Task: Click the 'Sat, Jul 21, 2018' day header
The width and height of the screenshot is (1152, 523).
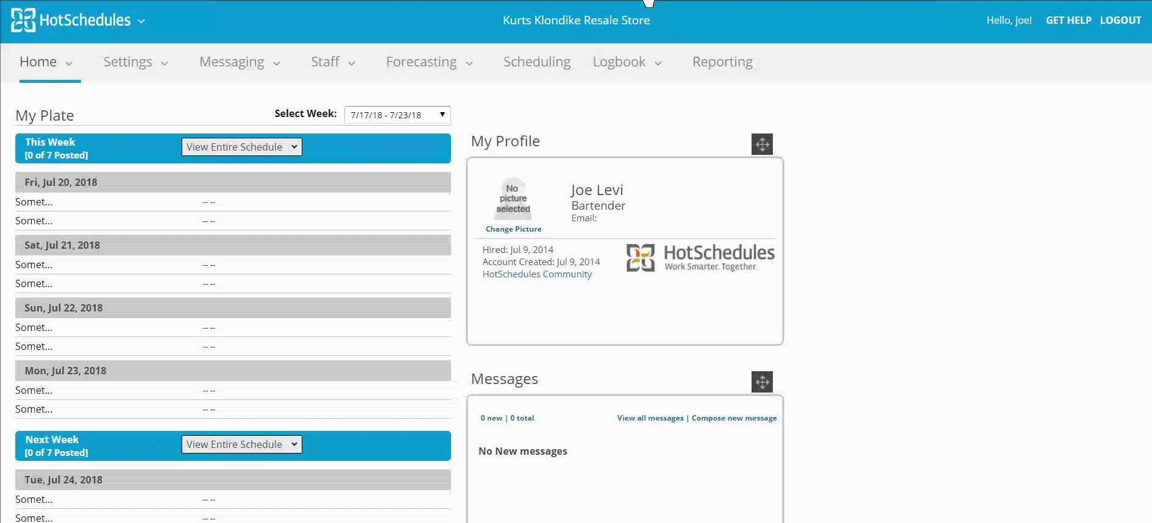Action: [x=233, y=245]
